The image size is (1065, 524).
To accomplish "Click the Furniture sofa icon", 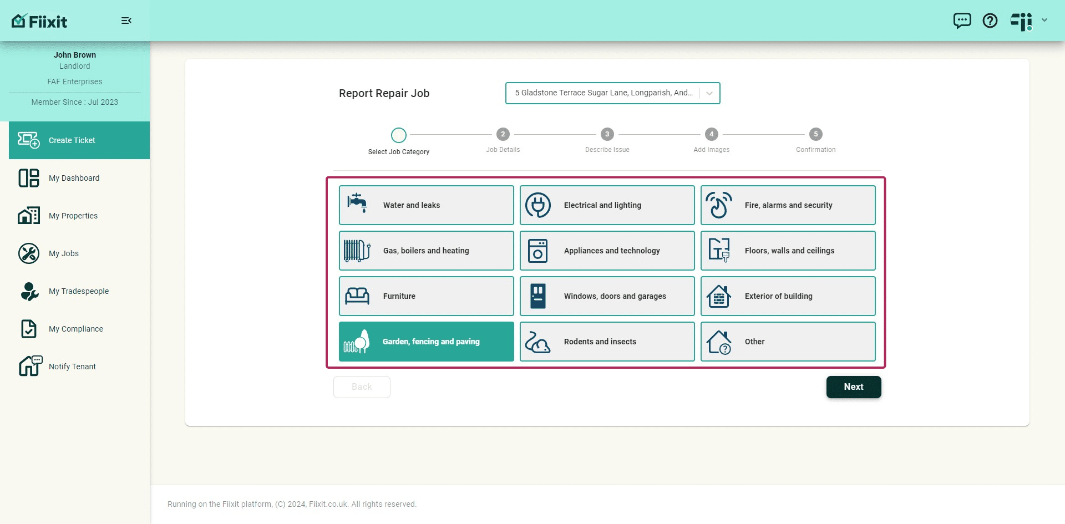I will 357,296.
